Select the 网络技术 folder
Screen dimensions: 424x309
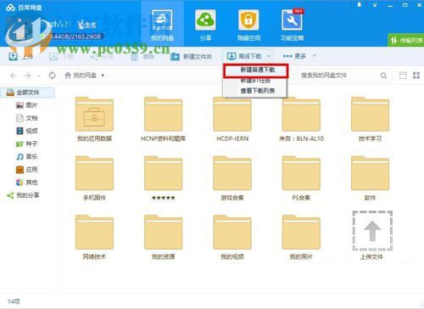(x=94, y=237)
